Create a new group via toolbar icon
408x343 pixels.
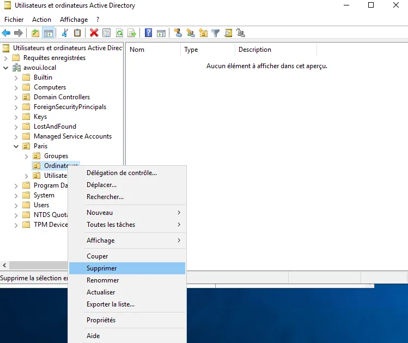tap(191, 33)
